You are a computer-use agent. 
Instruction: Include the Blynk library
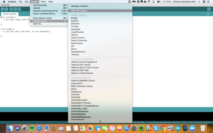(x=100, y=89)
